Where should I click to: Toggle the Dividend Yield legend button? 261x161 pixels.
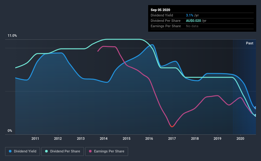(x=23, y=151)
